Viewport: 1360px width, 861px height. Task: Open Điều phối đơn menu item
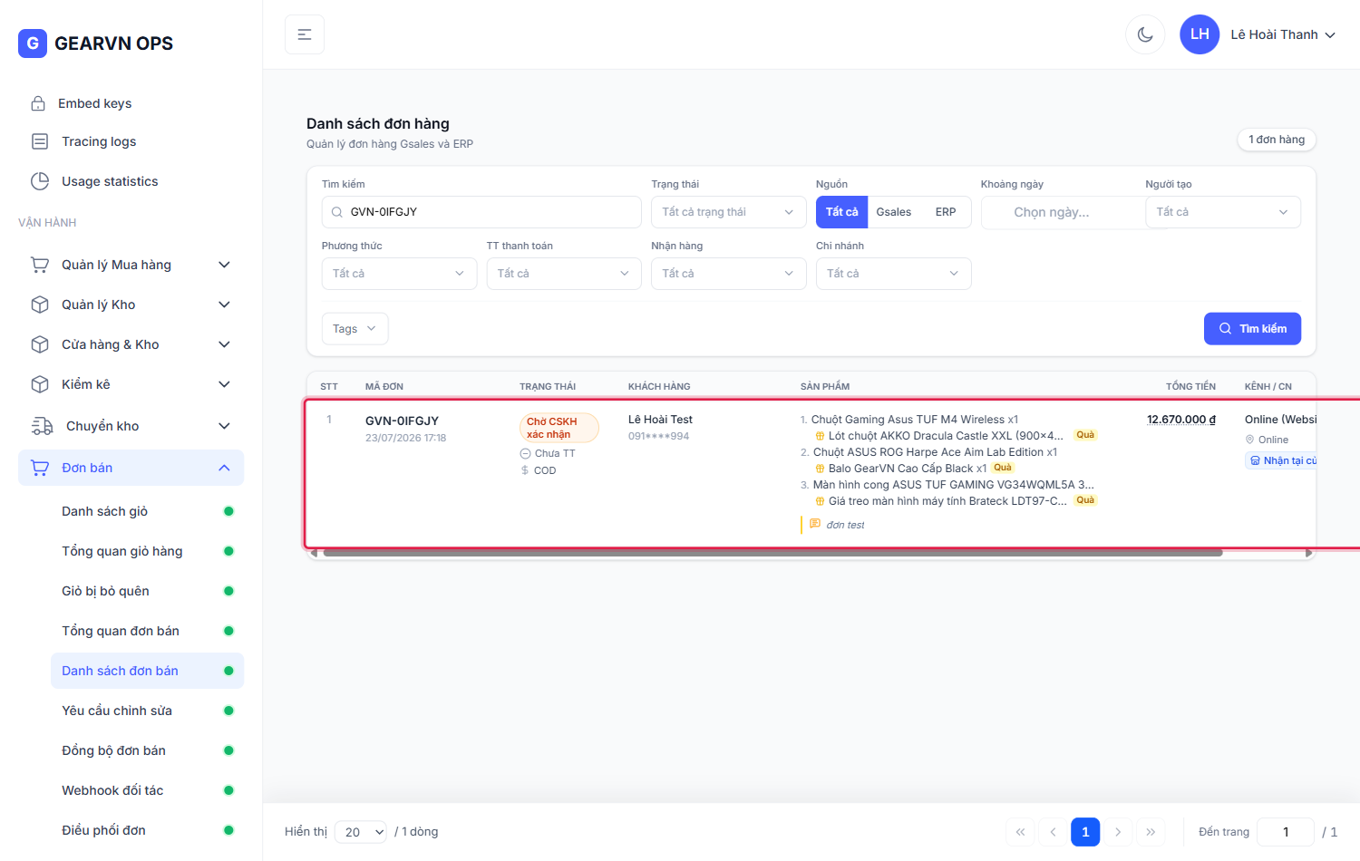pos(147,830)
